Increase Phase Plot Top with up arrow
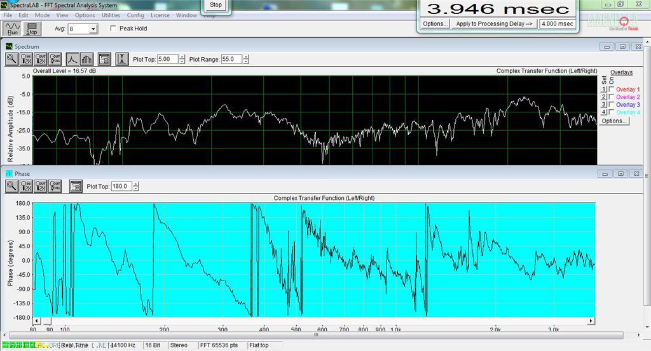The width and height of the screenshot is (651, 351). coord(136,185)
